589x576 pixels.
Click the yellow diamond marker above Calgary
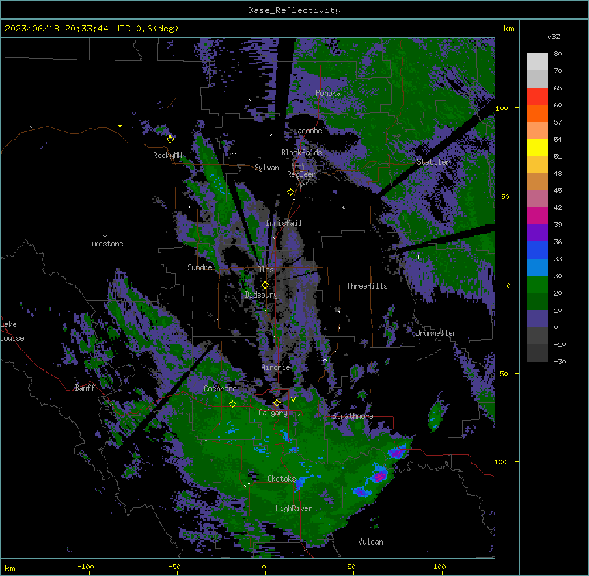[277, 403]
